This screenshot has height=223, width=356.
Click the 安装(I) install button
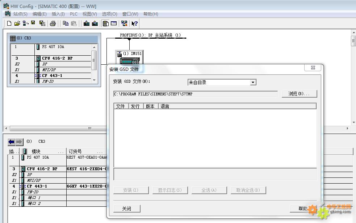tap(131, 190)
